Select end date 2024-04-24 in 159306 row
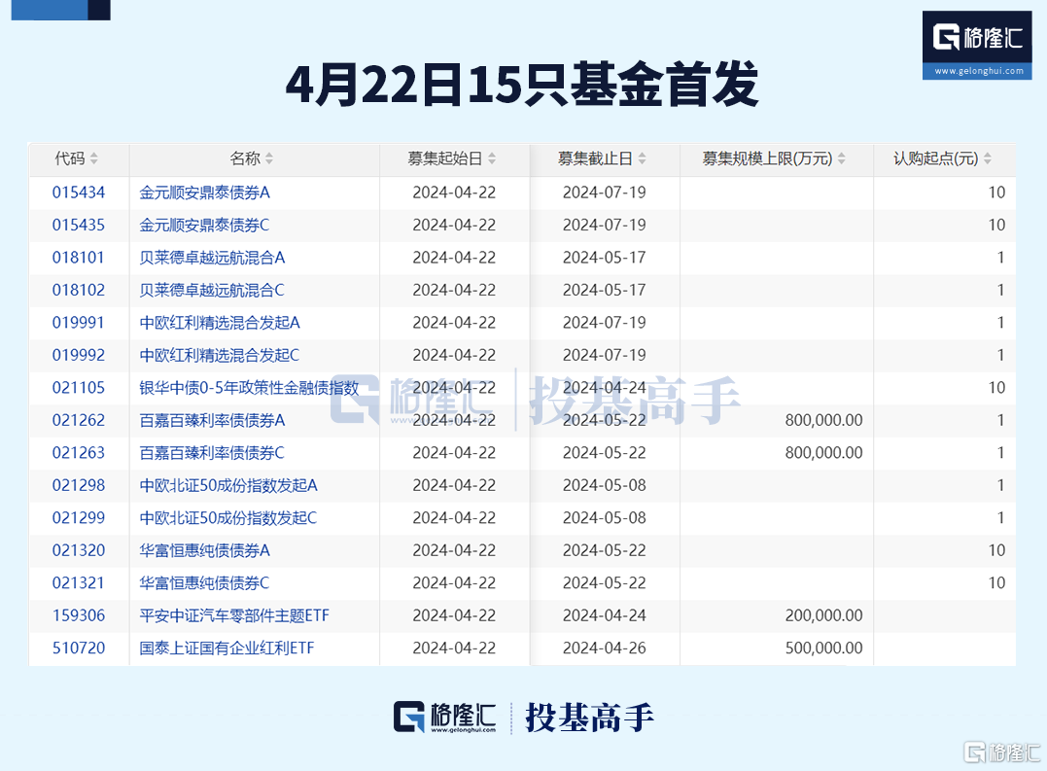 point(605,615)
